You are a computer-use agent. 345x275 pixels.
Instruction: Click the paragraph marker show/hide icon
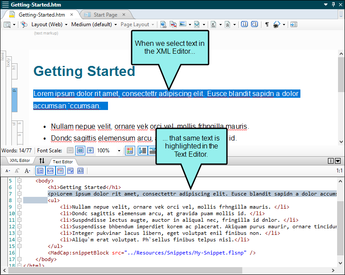(267, 24)
